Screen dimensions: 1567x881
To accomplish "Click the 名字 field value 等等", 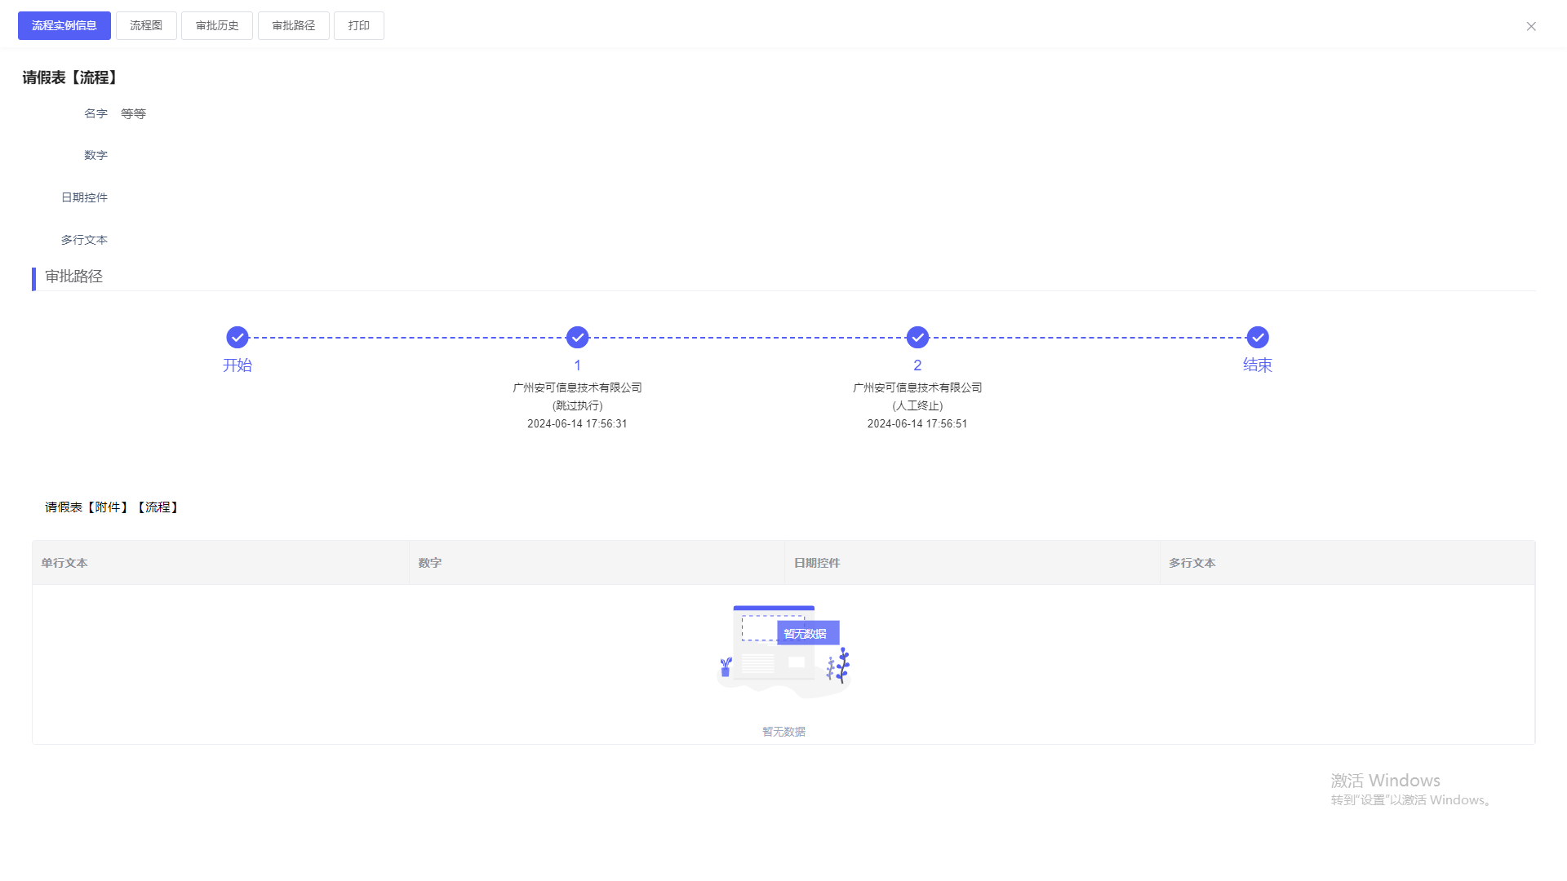I will [x=133, y=114].
